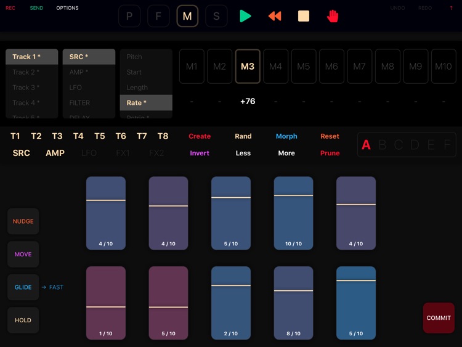Select the M9 macro slot
462x347 pixels.
pyautogui.click(x=415, y=67)
